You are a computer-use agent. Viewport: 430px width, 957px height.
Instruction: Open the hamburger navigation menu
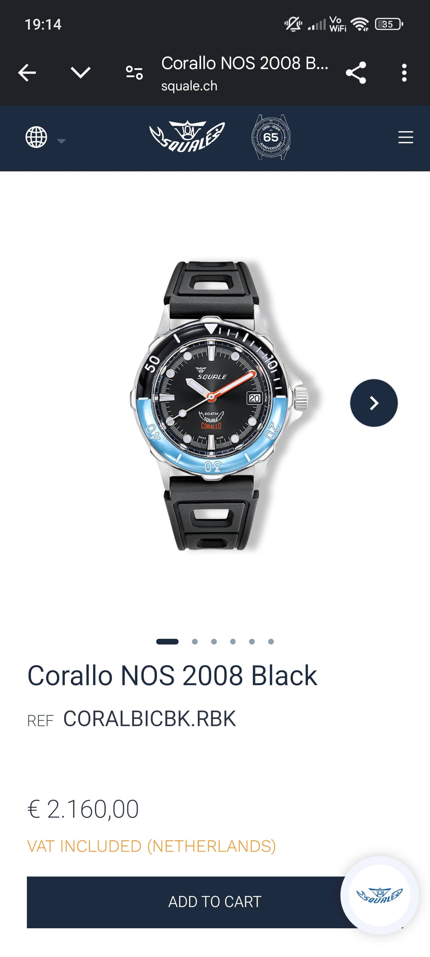[406, 137]
